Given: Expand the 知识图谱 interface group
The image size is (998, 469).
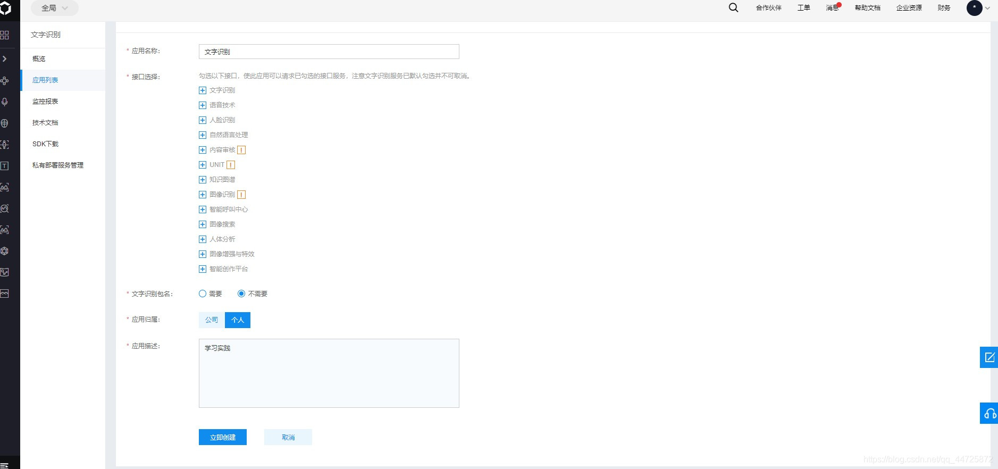Looking at the screenshot, I should coord(202,180).
